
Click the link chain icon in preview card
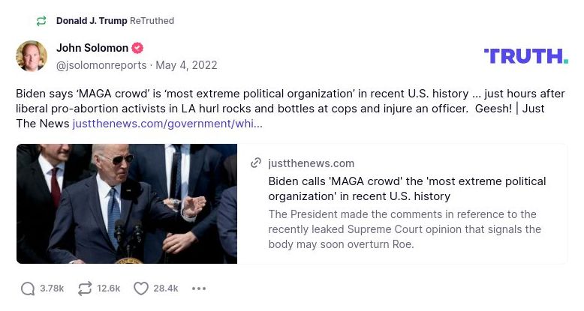257,163
